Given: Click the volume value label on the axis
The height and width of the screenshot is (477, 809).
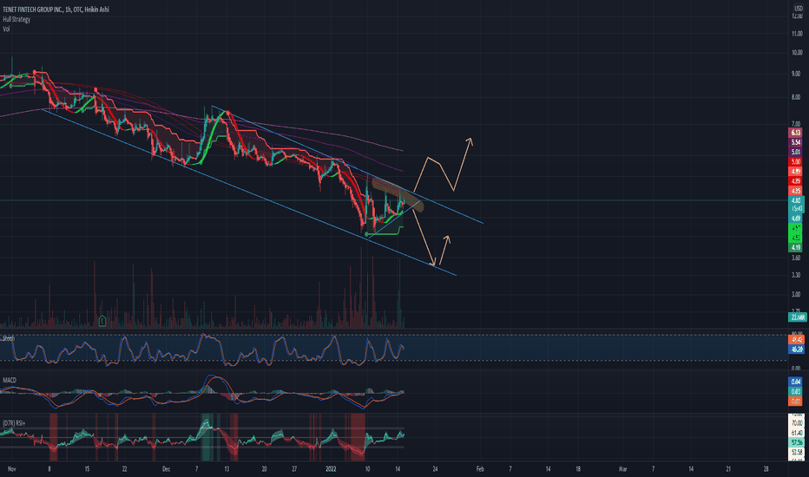Looking at the screenshot, I should pyautogui.click(x=797, y=317).
